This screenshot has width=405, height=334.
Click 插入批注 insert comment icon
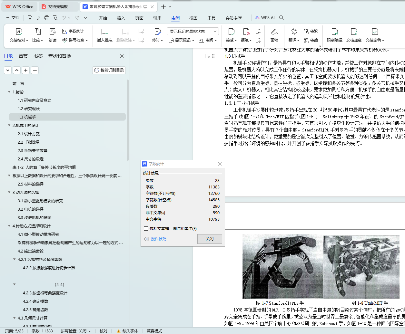pyautogui.click(x=105, y=32)
